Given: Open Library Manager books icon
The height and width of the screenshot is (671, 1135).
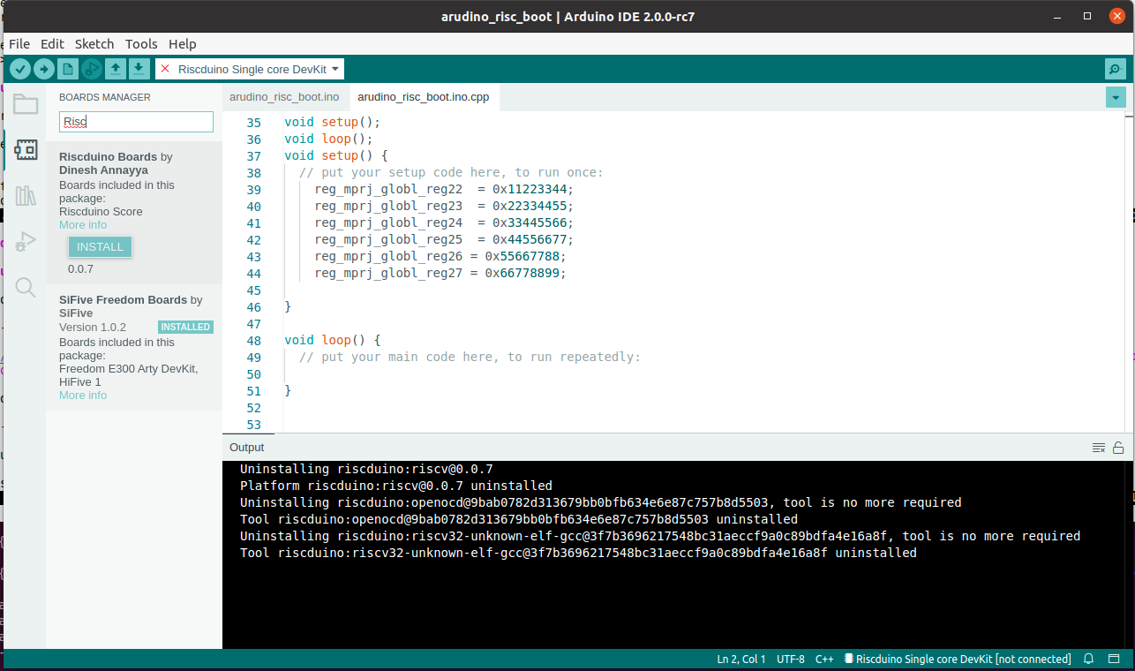Looking at the screenshot, I should click(26, 195).
